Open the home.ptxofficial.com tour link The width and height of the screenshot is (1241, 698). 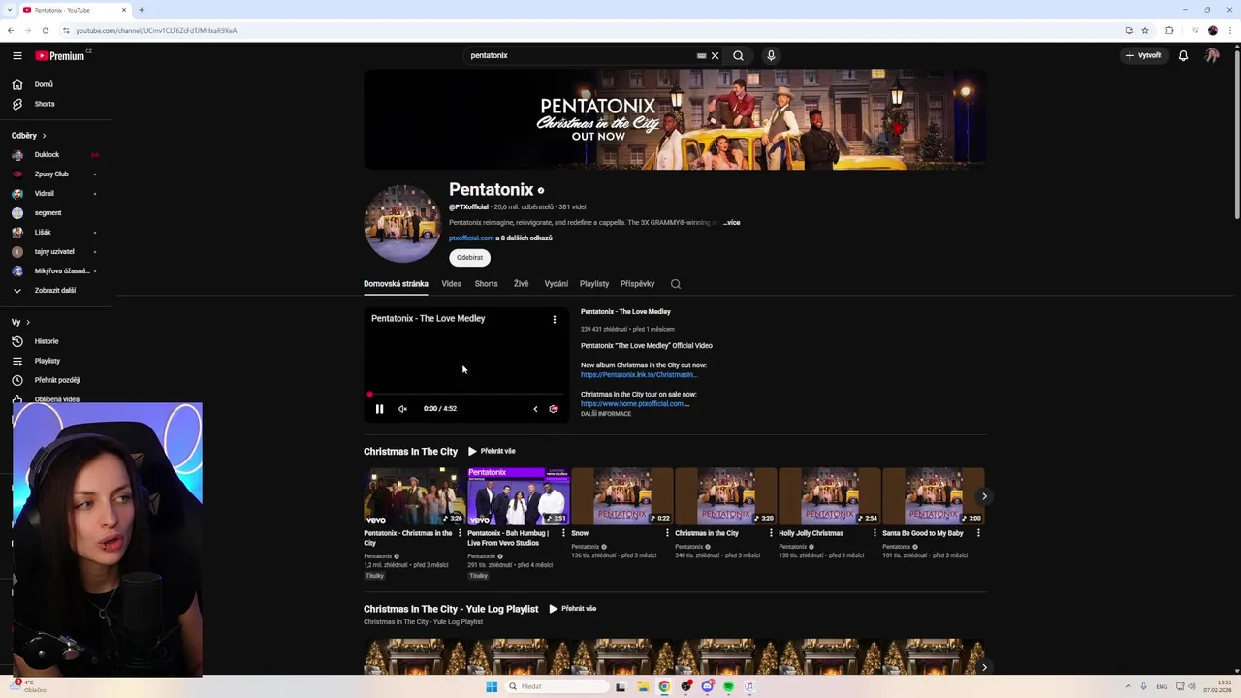(x=634, y=404)
